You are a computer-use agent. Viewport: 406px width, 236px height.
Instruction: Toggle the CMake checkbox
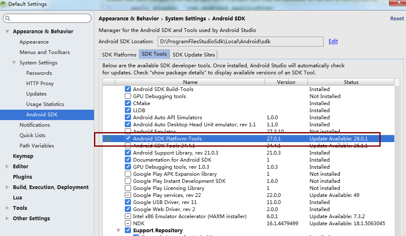(128, 103)
